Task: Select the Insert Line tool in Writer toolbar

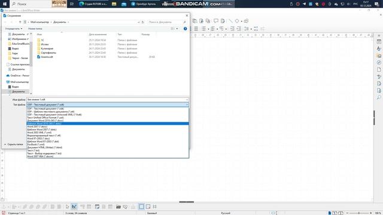Action: pyautogui.click(x=230, y=21)
